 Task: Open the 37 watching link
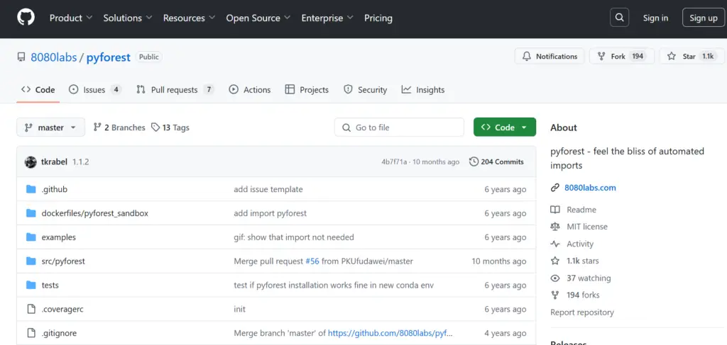[x=589, y=278]
